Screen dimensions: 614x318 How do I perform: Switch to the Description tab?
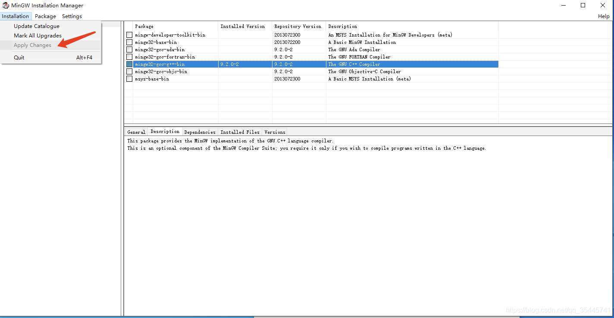[x=165, y=132]
